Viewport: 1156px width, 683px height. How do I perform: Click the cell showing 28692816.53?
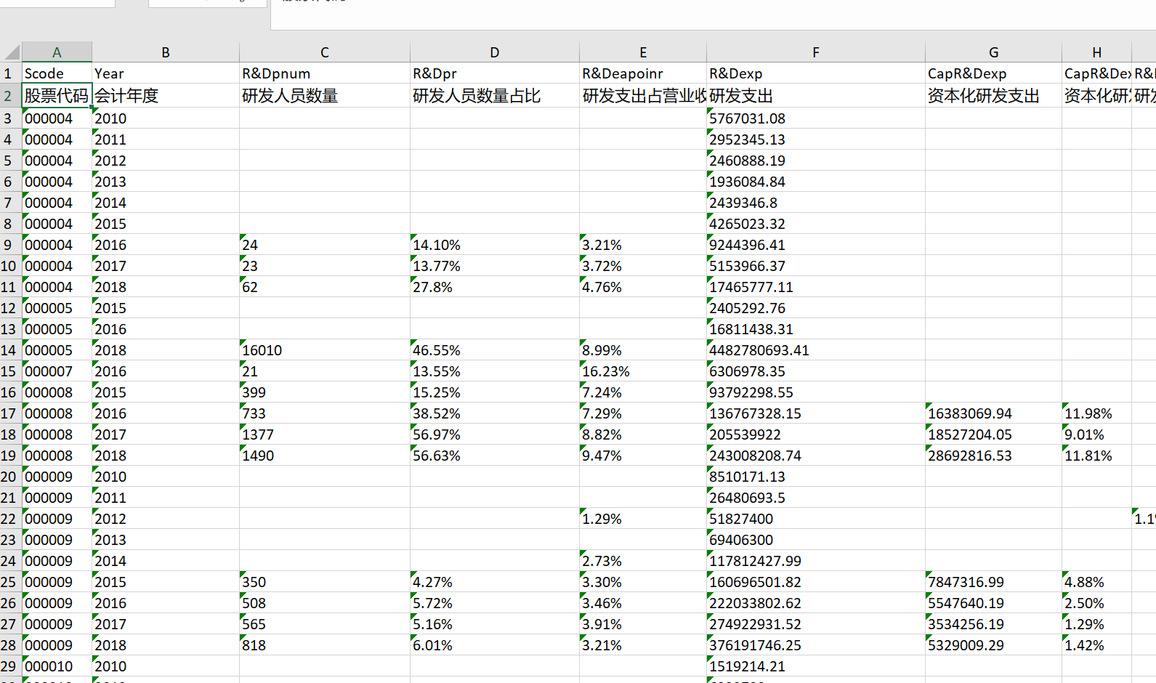[x=993, y=456]
